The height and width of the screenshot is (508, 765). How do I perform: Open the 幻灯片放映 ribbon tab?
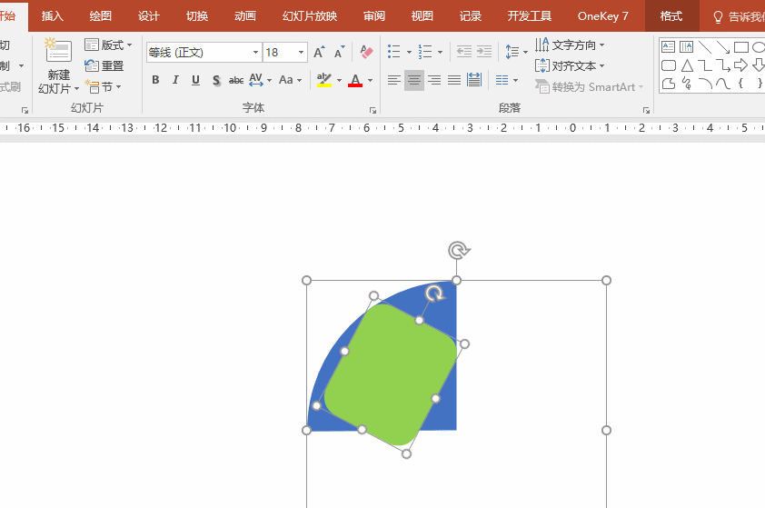[309, 16]
